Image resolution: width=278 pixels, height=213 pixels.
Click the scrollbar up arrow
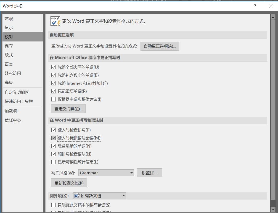click(273, 17)
